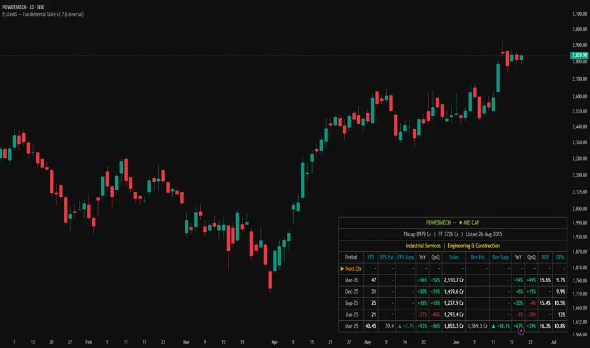
Task: Click the Sep-25 period cell
Action: [x=351, y=303]
